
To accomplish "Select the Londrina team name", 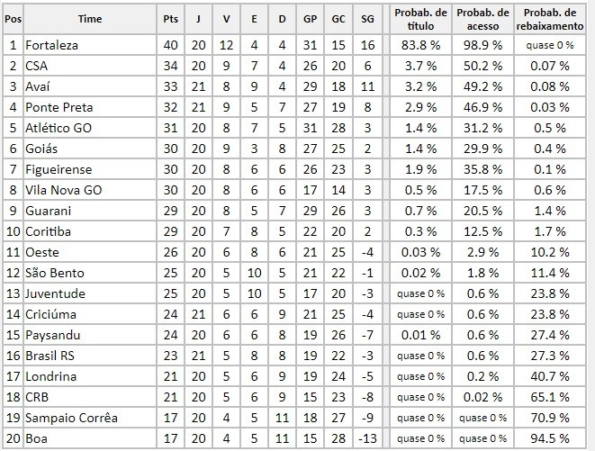I will tap(50, 376).
